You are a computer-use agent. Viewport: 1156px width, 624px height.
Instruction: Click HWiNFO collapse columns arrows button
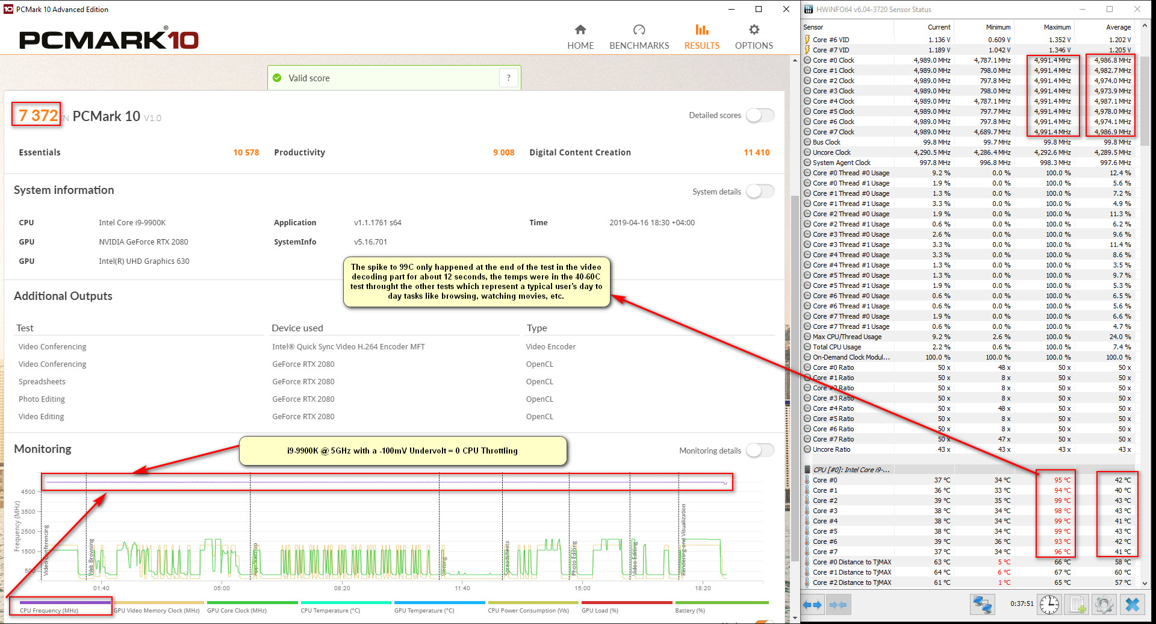click(837, 604)
